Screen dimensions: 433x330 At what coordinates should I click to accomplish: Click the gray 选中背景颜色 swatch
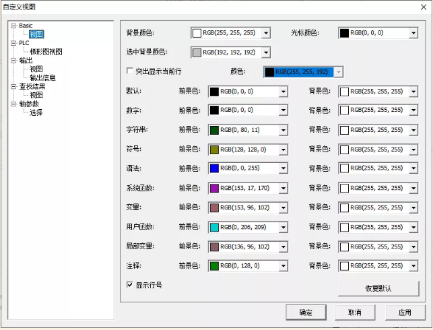click(x=197, y=53)
